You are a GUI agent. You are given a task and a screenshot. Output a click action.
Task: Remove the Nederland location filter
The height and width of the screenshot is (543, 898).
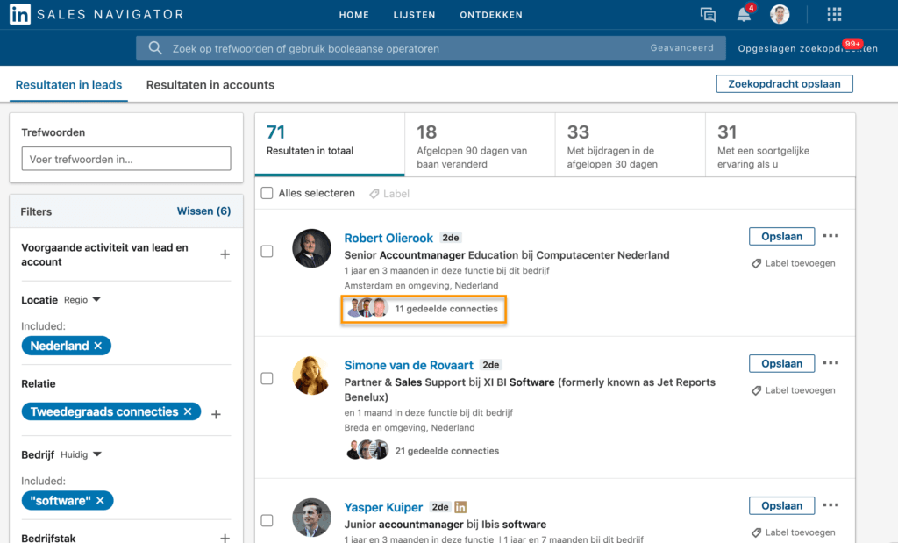click(x=98, y=346)
